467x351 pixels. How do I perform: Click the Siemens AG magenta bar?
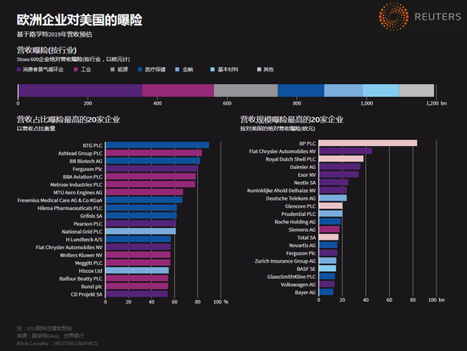(329, 229)
